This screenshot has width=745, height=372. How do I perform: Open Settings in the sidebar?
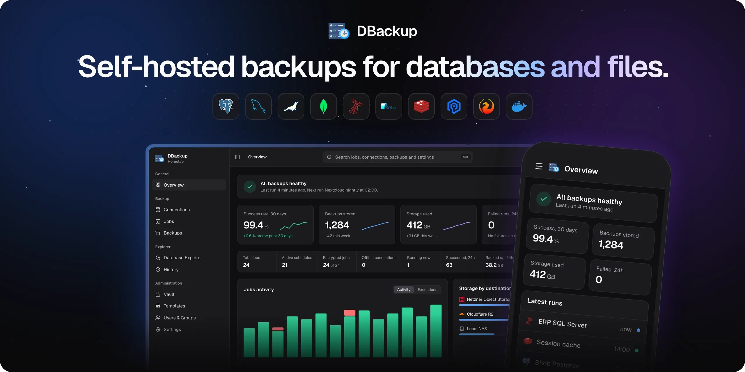point(189,329)
